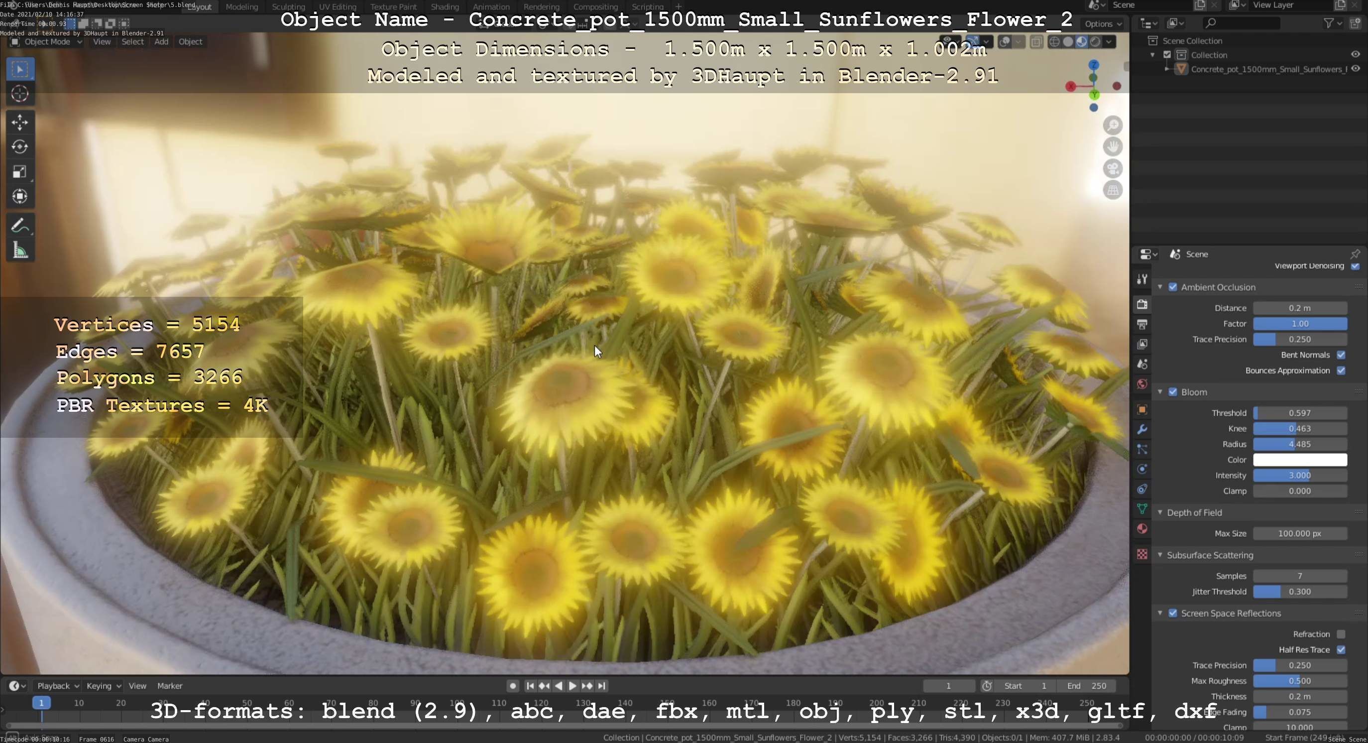The height and width of the screenshot is (743, 1368).
Task: Open the outliner filter dropdown
Action: (1333, 23)
